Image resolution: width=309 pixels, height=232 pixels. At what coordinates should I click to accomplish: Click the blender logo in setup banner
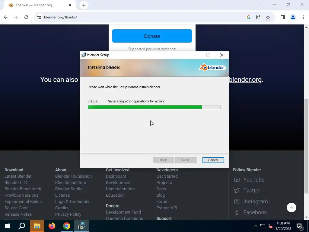[x=212, y=67]
